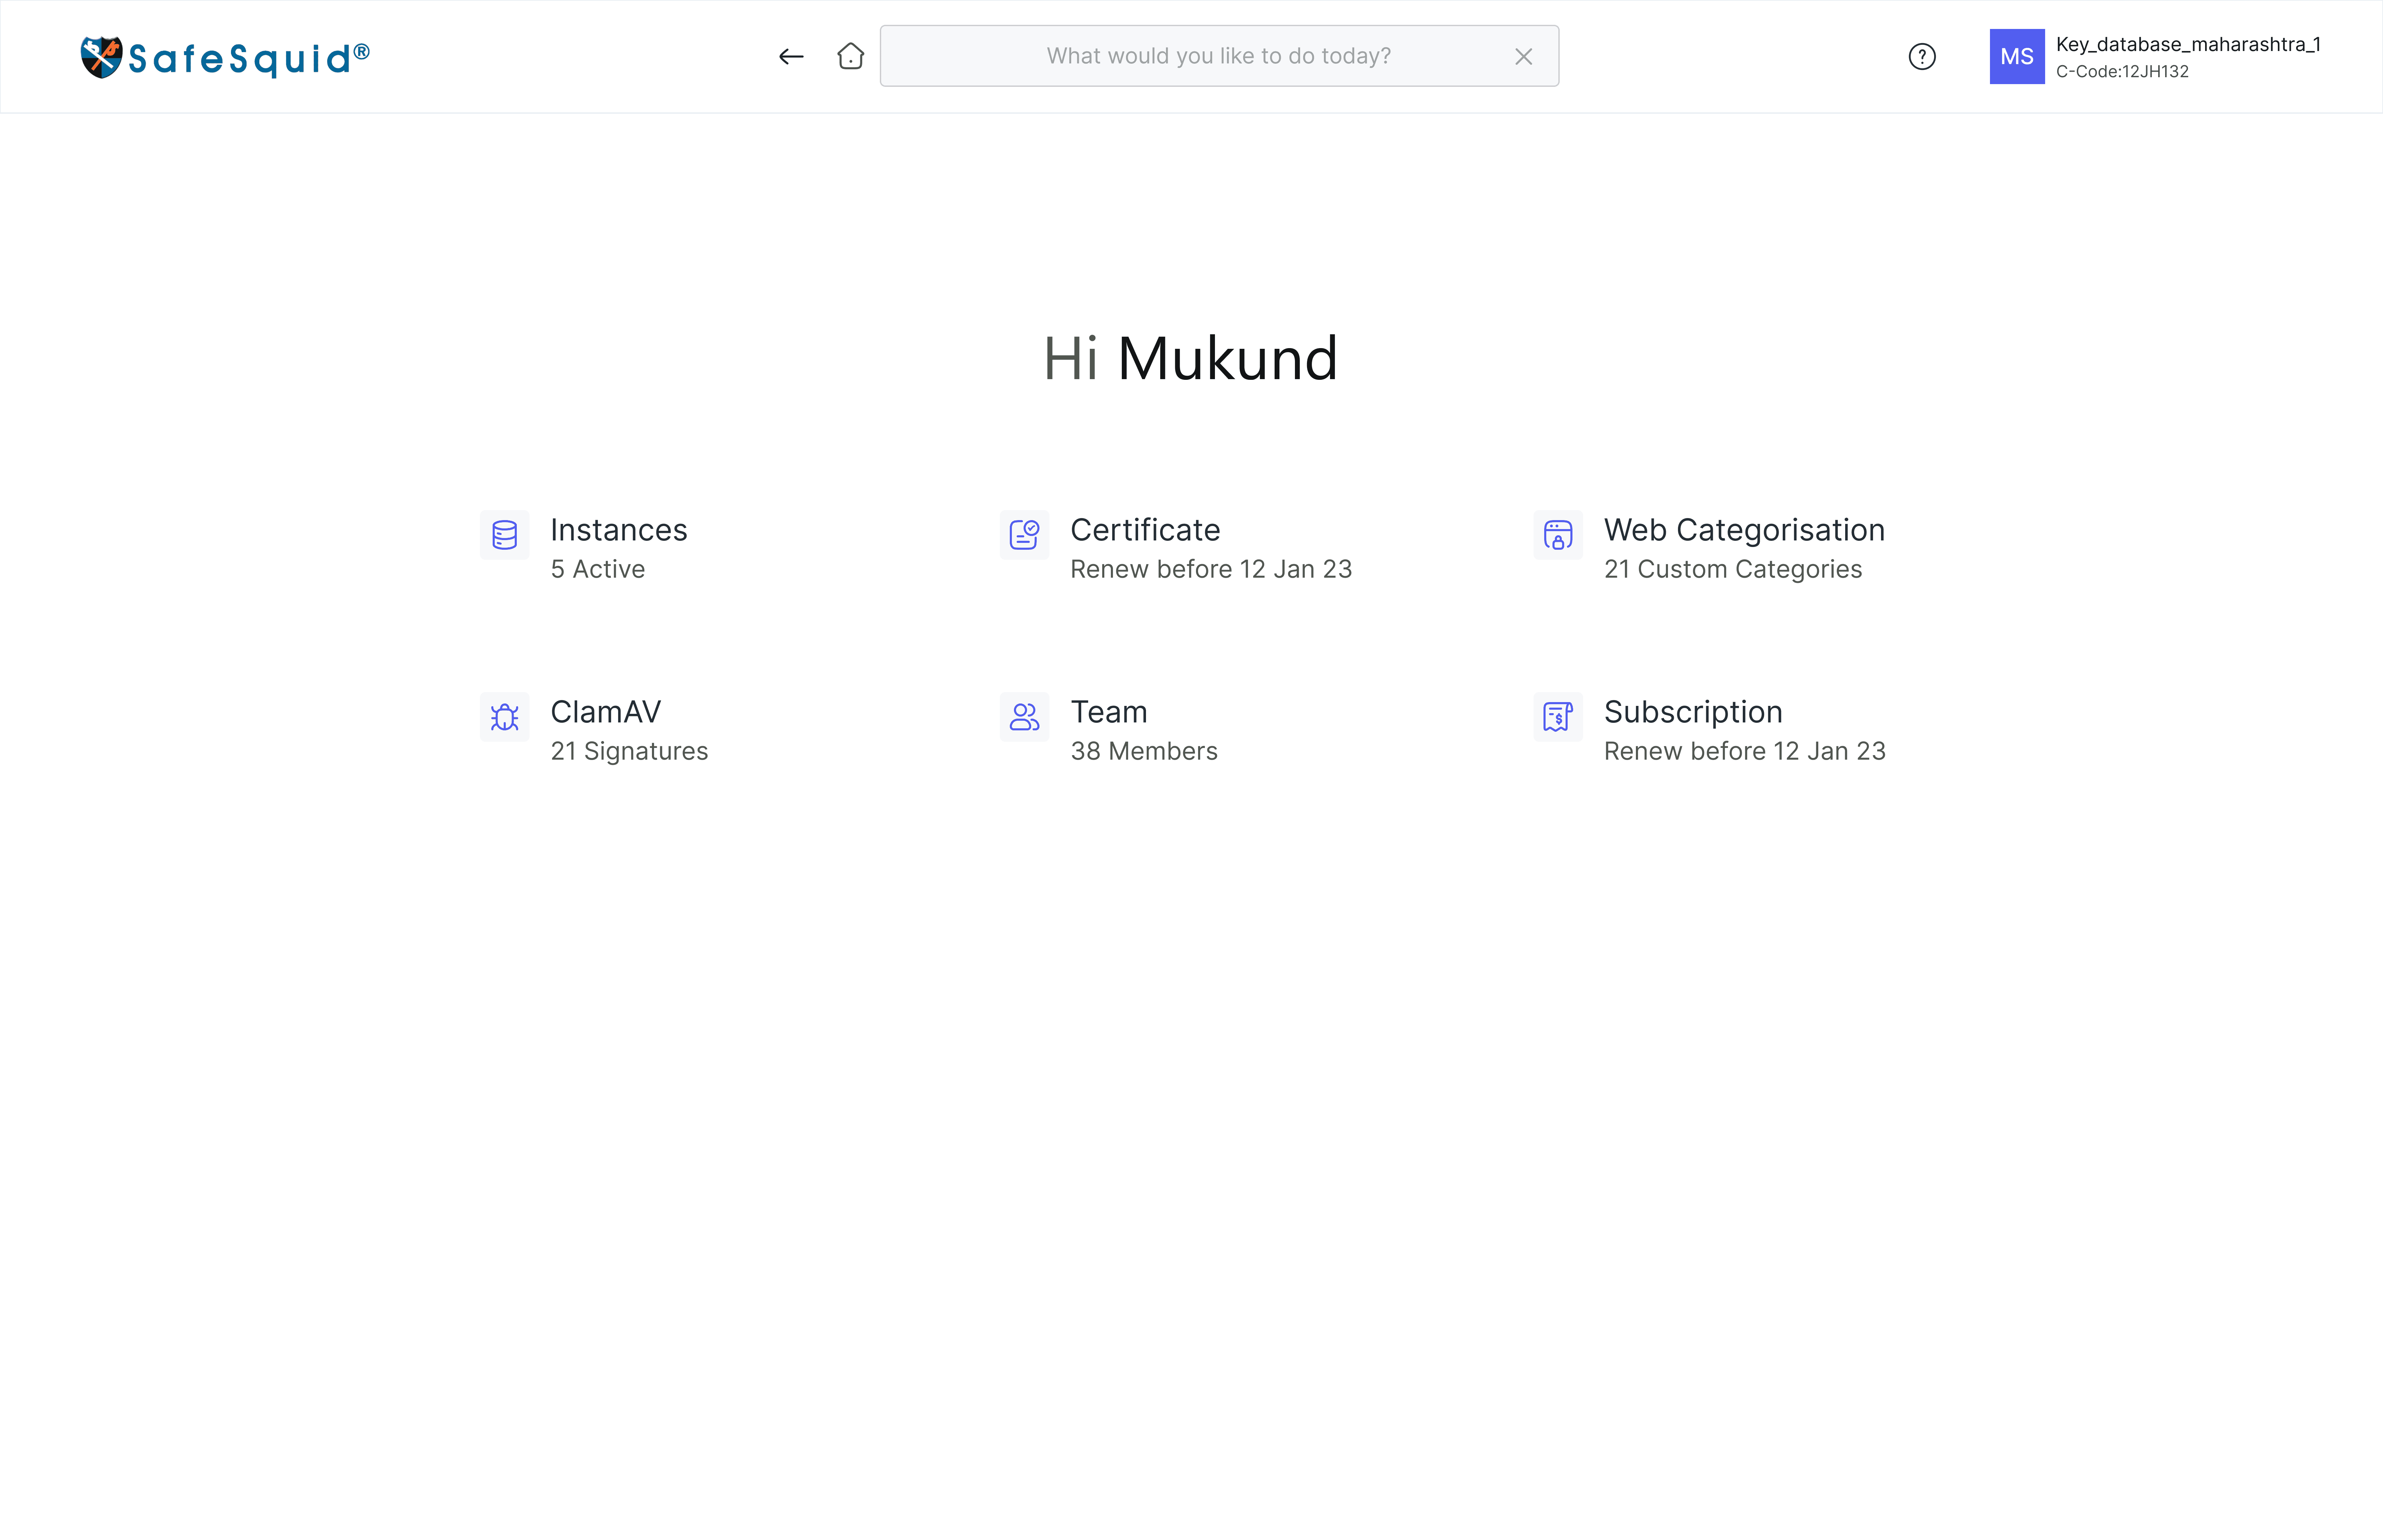This screenshot has width=2383, height=1540.
Task: Click the Instances database icon
Action: click(x=504, y=535)
